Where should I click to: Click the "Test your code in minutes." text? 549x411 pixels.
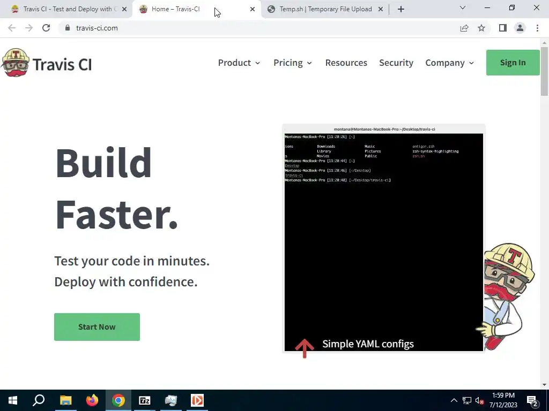pos(132,261)
